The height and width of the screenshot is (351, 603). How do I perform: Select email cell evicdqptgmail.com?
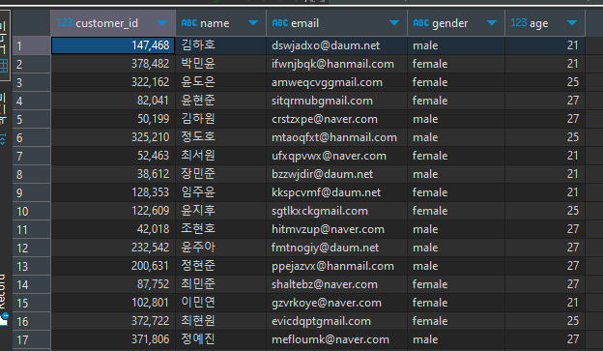point(337,321)
